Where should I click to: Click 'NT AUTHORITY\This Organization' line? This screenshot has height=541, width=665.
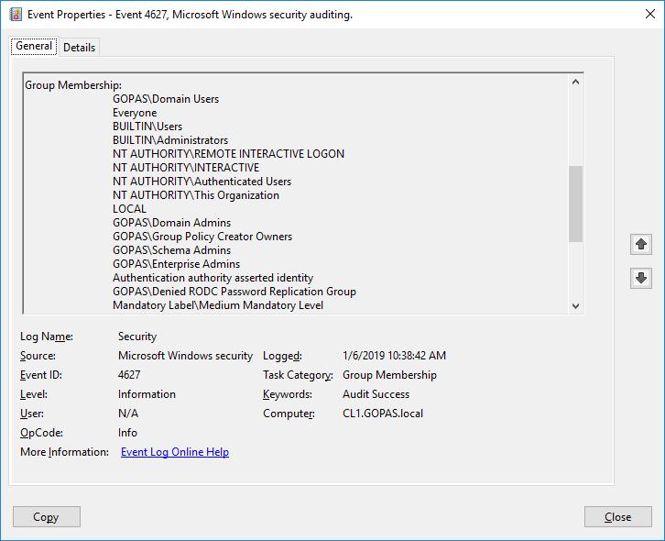click(x=196, y=195)
